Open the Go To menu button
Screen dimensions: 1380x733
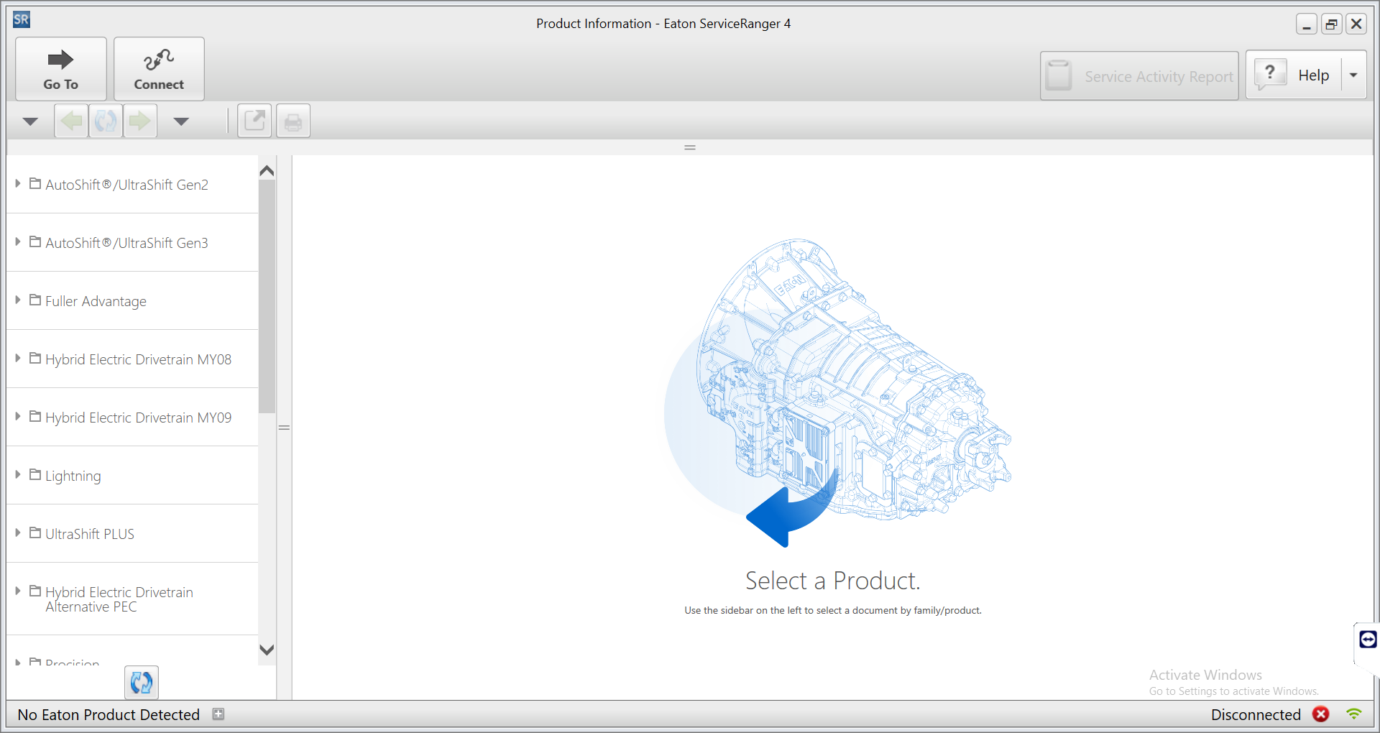coord(61,69)
